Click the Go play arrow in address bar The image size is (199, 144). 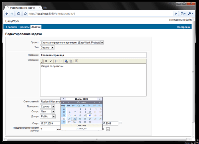pos(176,14)
